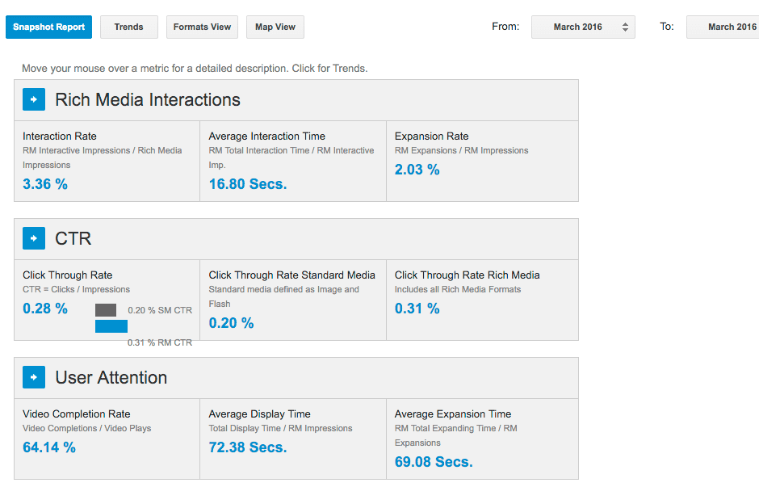Switch to Map View

coord(275,27)
